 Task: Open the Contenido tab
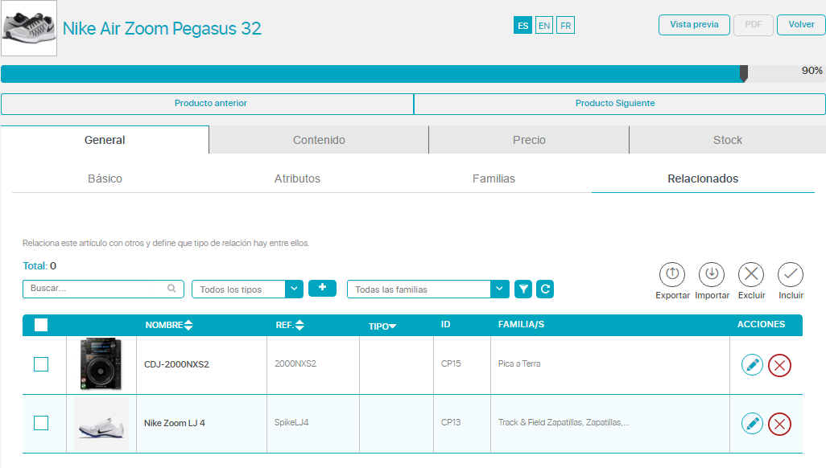point(320,140)
